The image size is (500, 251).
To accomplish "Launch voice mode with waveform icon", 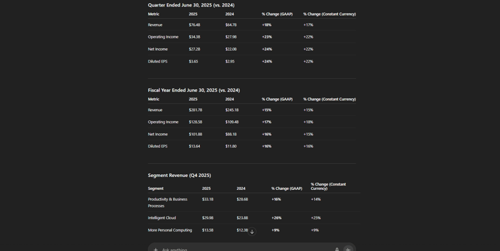I will (x=348, y=249).
